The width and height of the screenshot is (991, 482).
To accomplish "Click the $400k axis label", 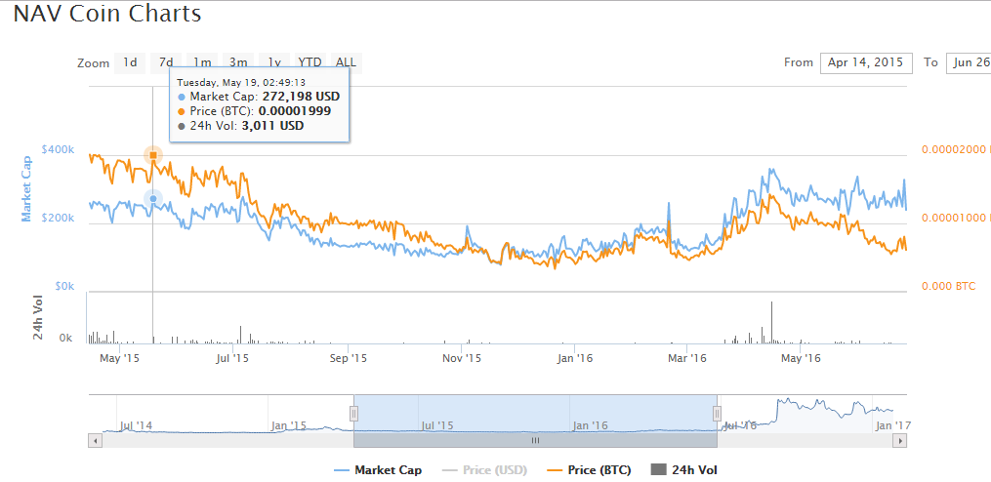I will coord(59,150).
